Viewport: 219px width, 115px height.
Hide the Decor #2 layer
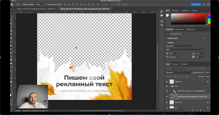pyautogui.click(x=167, y=102)
